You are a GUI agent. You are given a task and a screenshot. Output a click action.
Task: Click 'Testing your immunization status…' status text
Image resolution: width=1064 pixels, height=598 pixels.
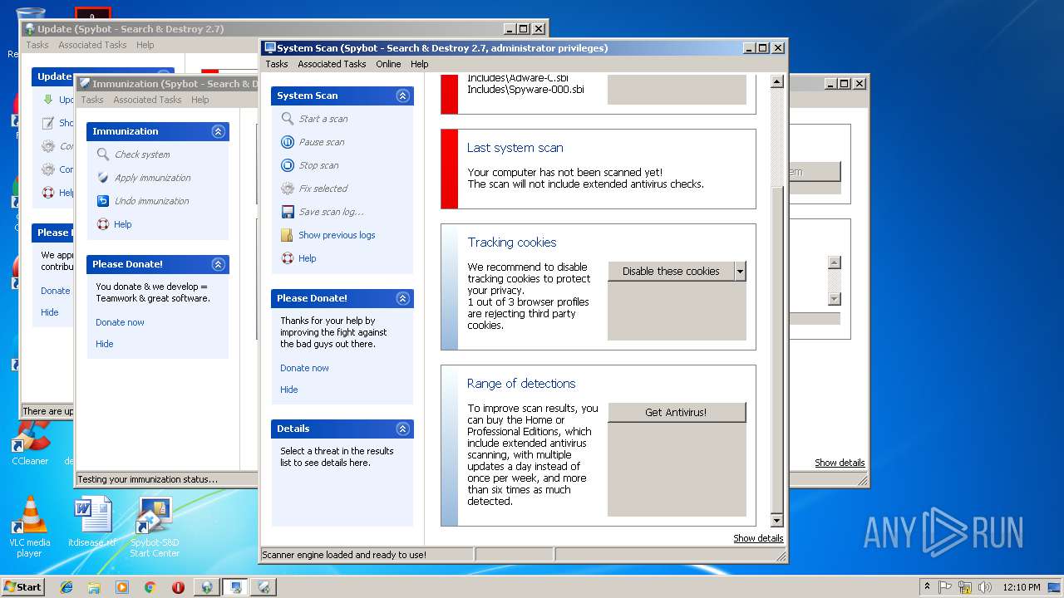pos(147,479)
